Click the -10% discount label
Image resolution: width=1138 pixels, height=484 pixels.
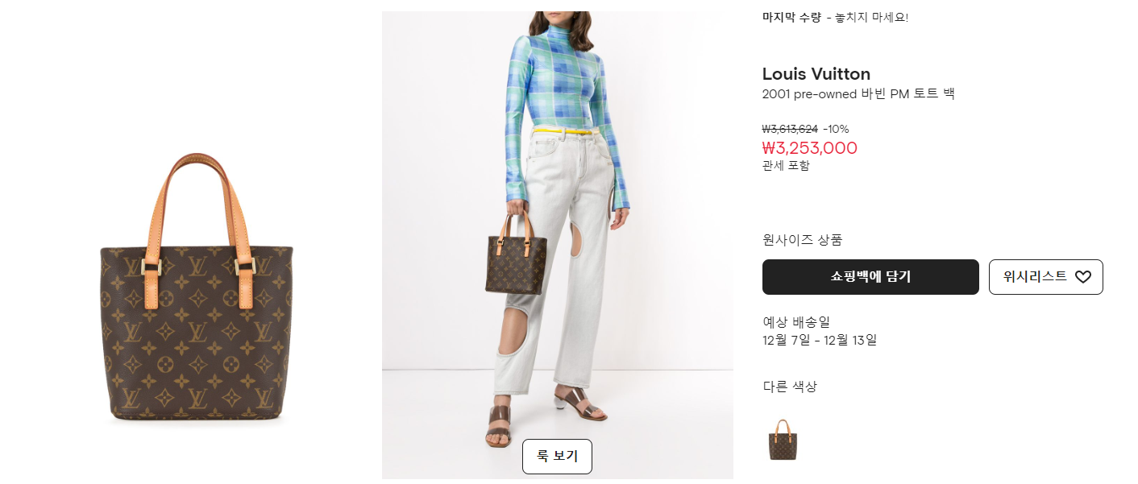836,129
